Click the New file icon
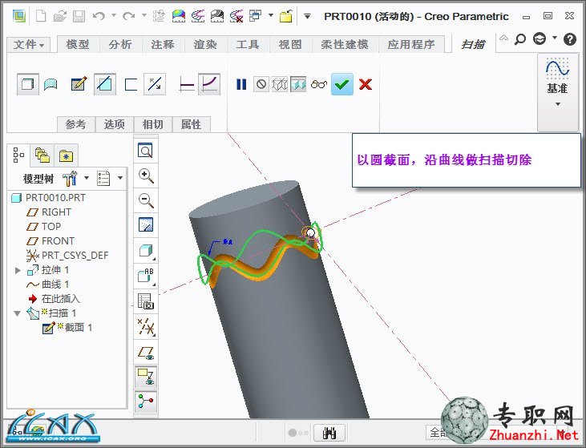This screenshot has height=448, width=586. pyautogui.click(x=41, y=16)
